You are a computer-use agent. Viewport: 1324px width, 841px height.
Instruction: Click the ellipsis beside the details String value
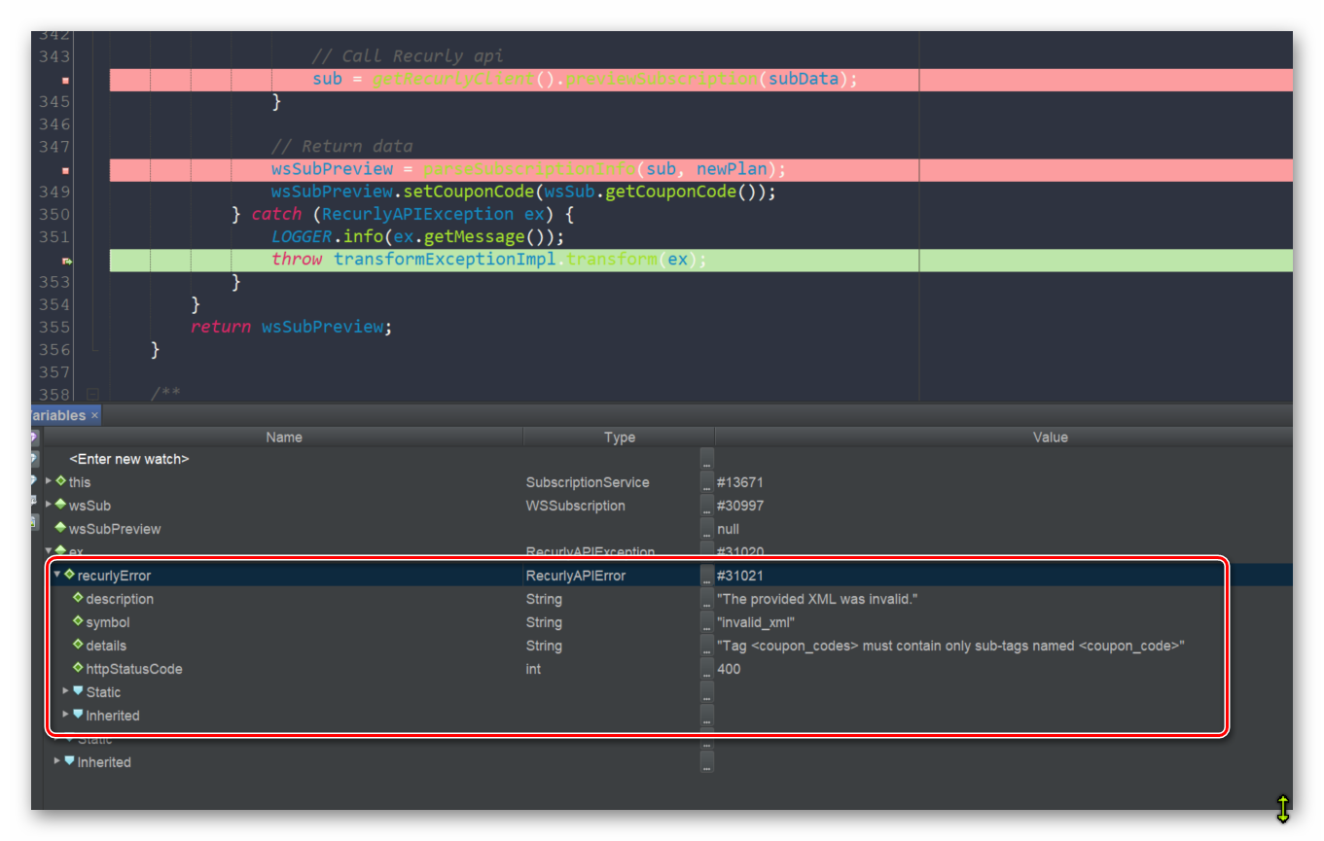706,646
